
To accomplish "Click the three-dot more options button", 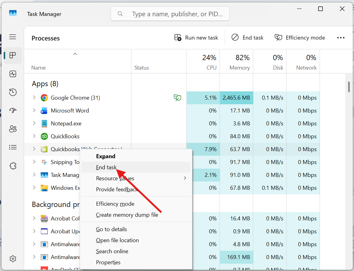I will [341, 38].
